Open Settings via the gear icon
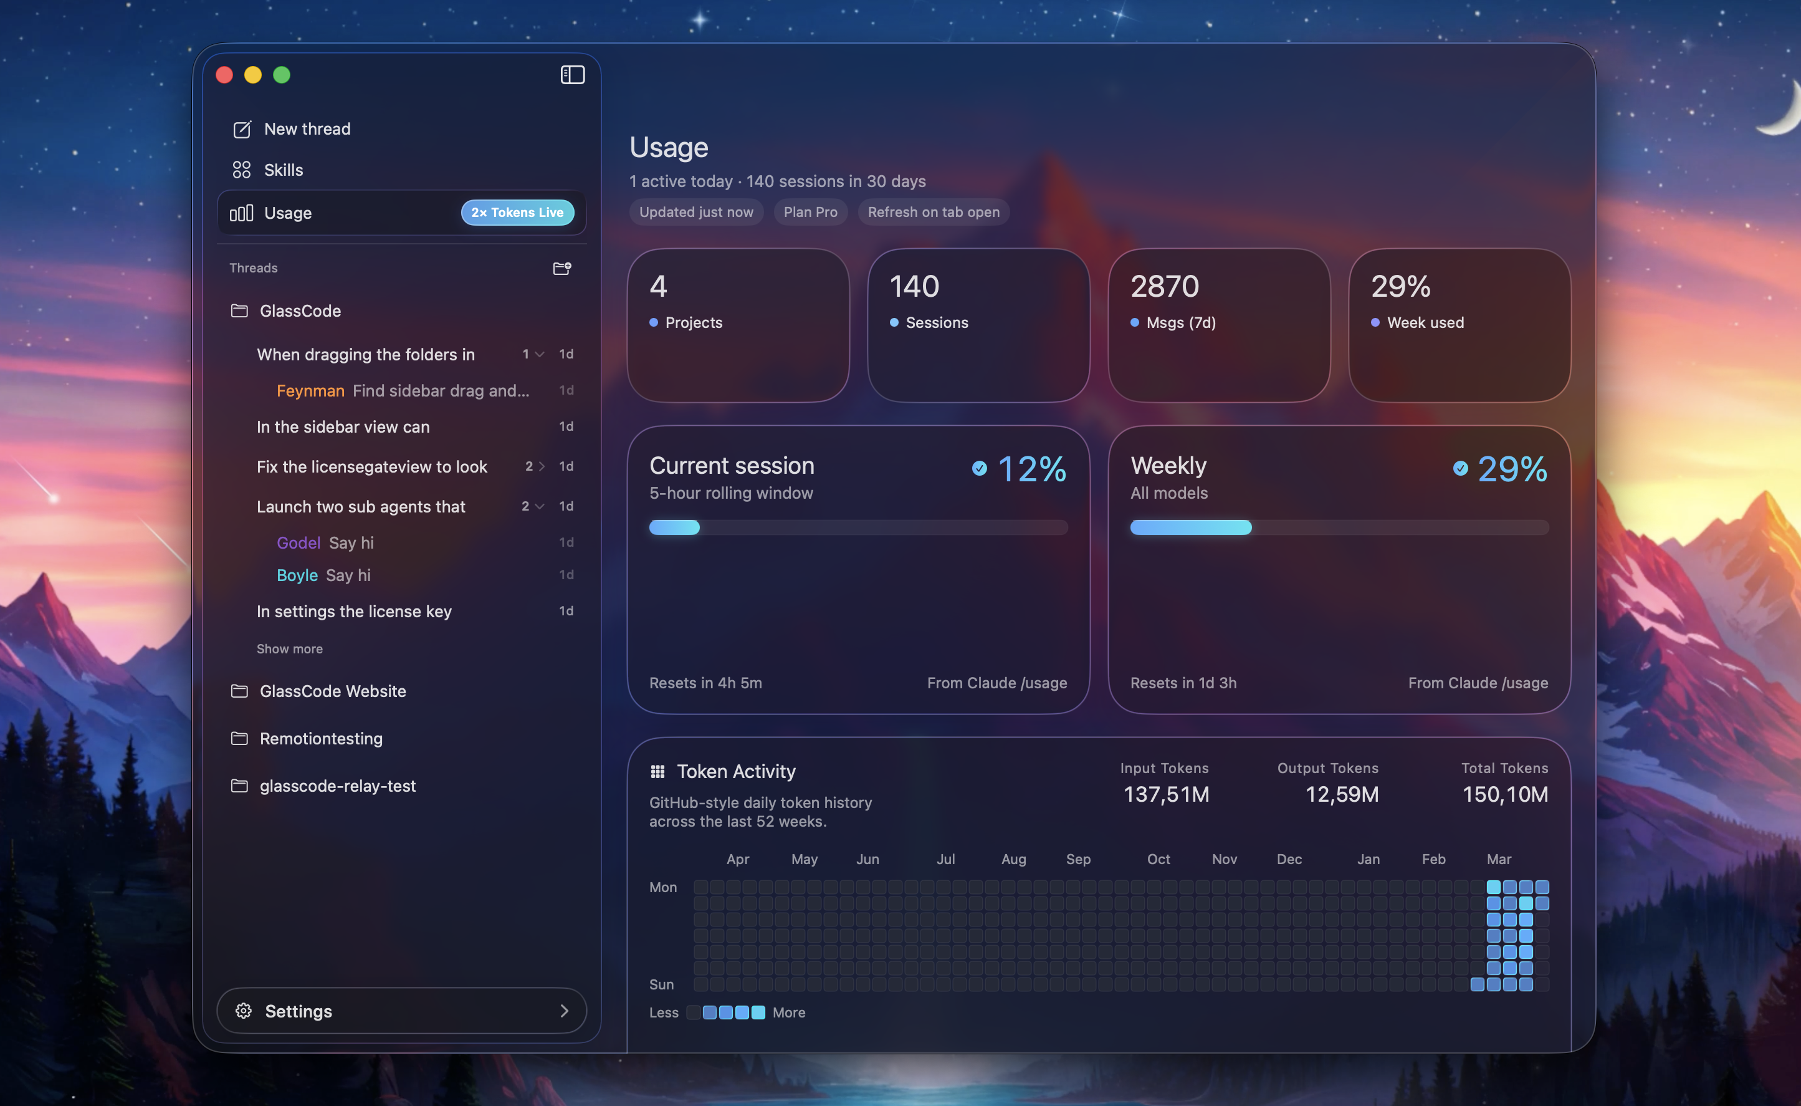The height and width of the screenshot is (1106, 1801). (244, 1010)
